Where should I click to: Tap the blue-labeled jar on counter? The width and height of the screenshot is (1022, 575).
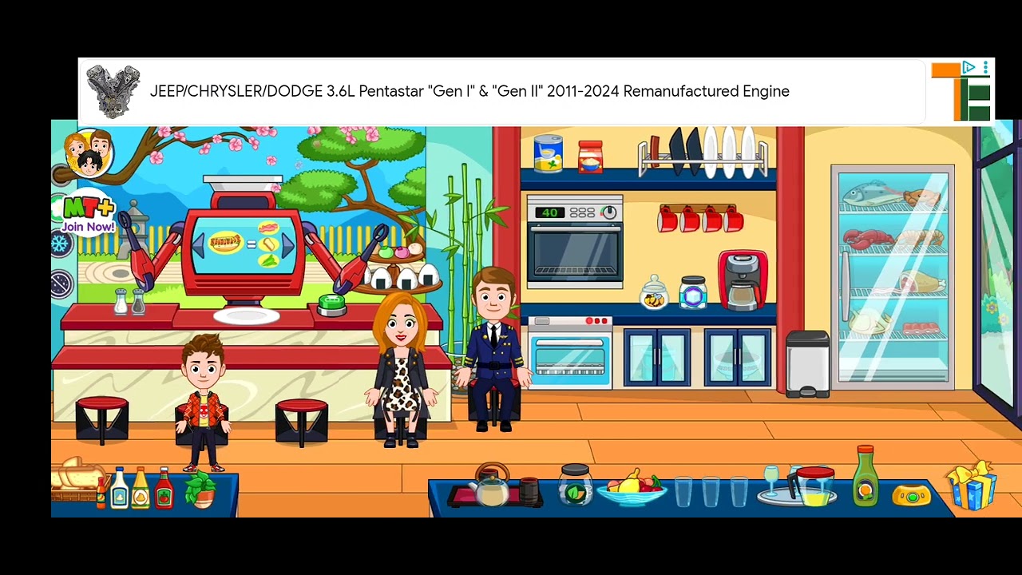pyautogui.click(x=693, y=292)
